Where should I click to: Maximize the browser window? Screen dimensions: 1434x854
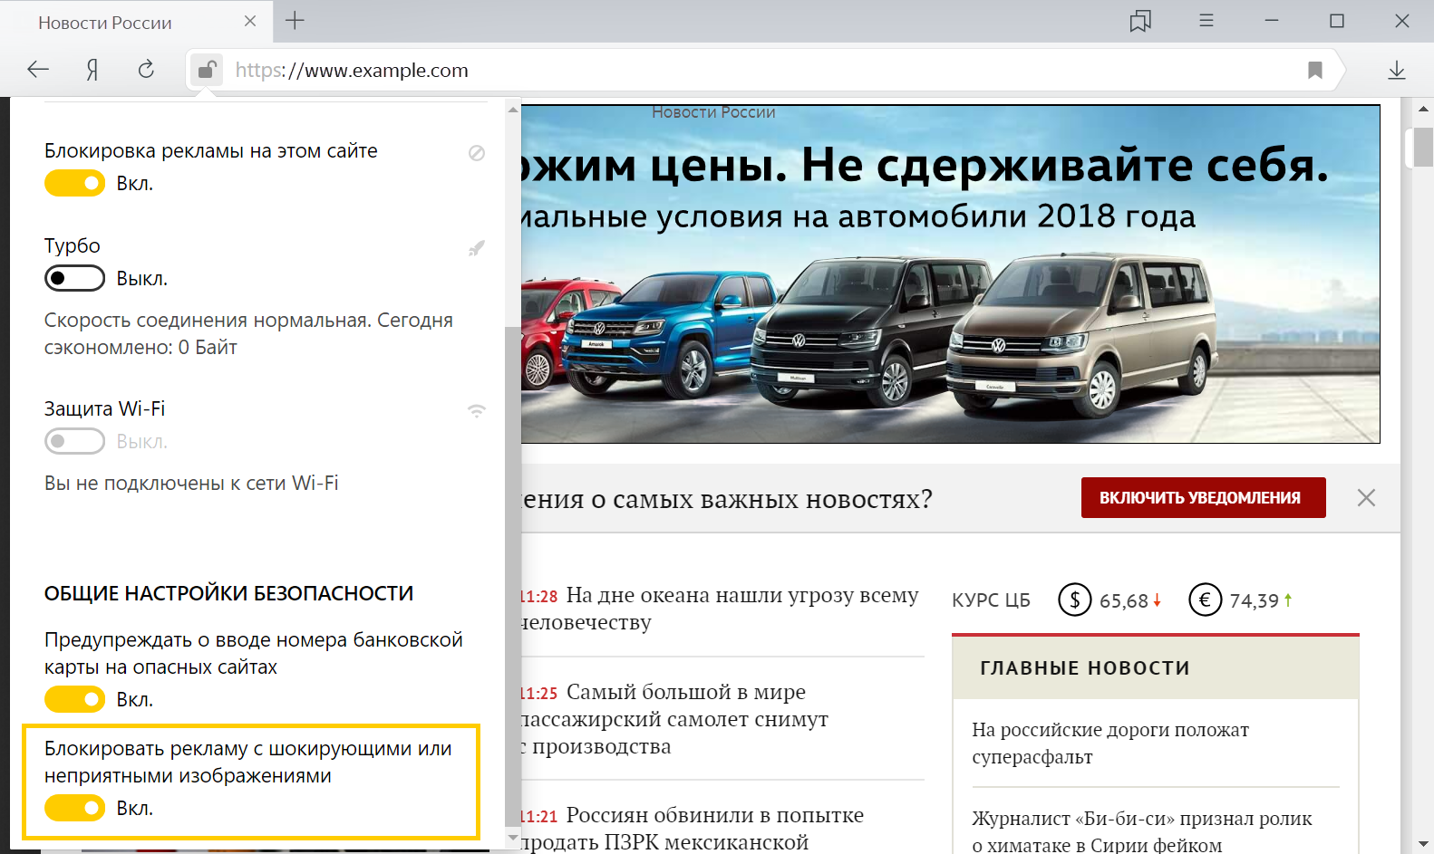[1337, 21]
